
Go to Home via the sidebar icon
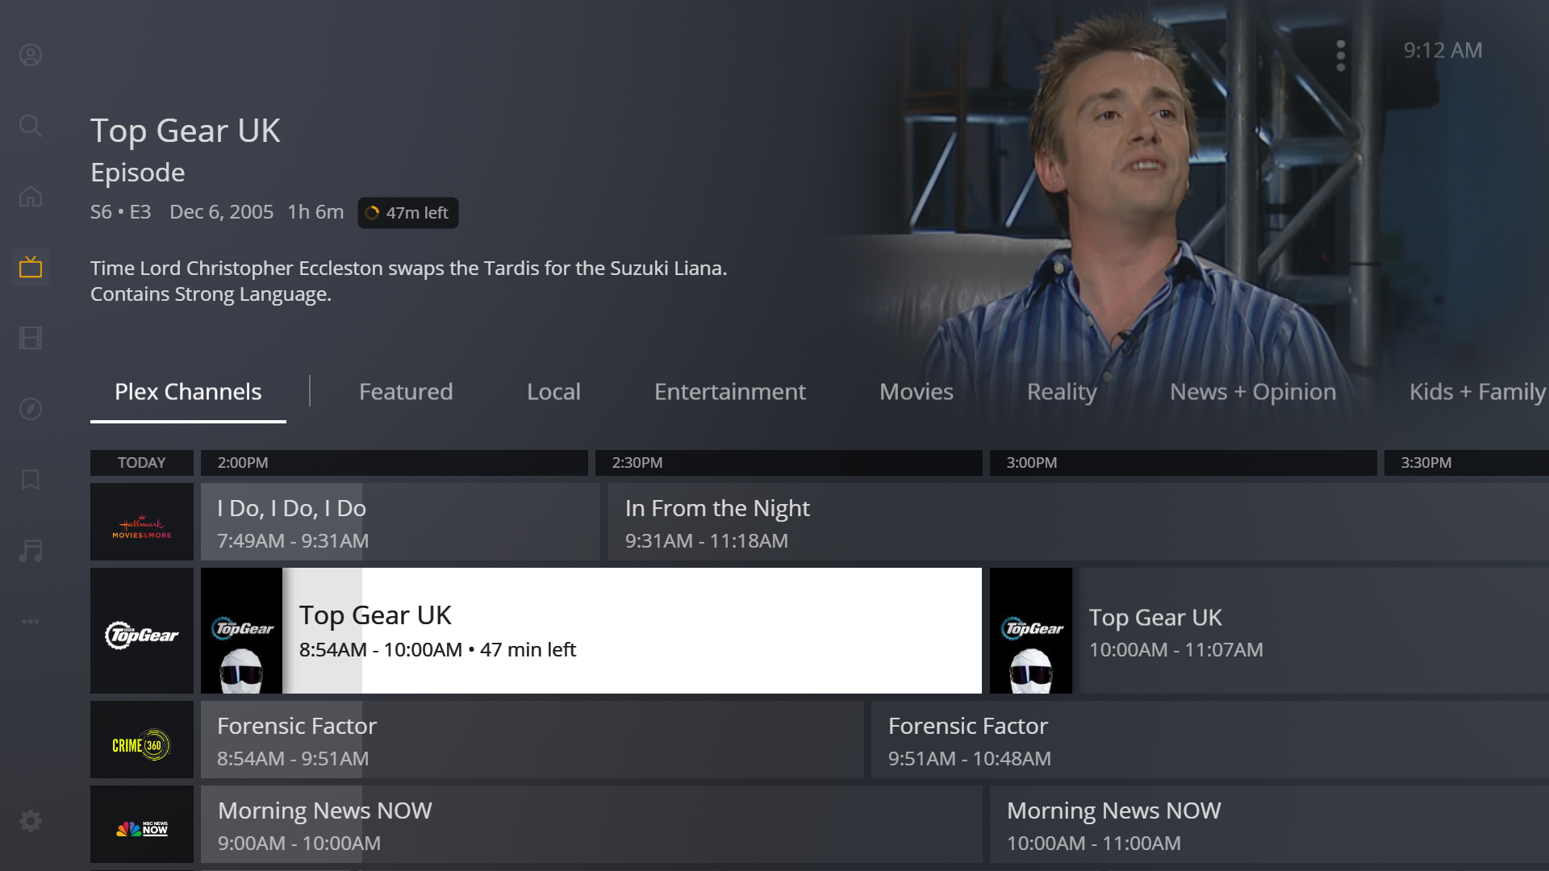point(31,196)
